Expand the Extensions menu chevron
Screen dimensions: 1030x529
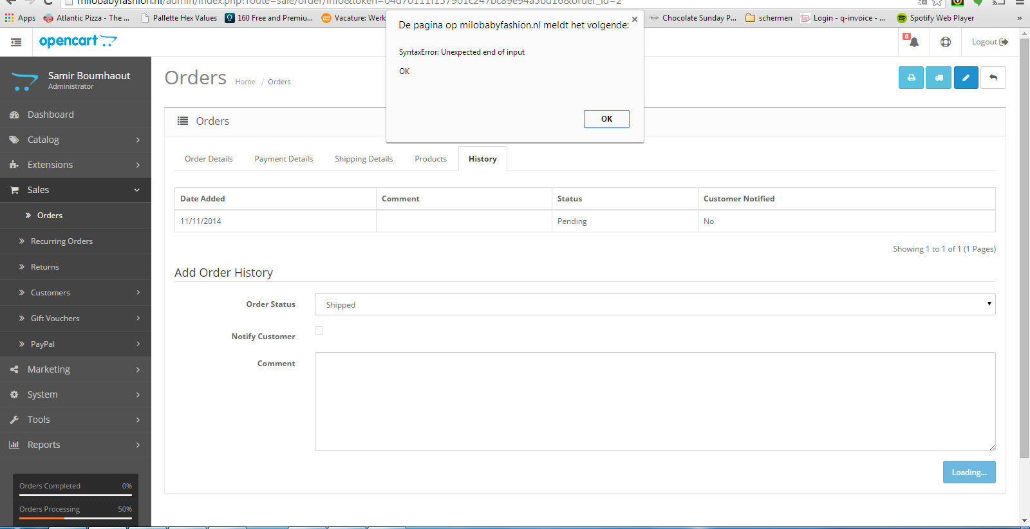[138, 165]
